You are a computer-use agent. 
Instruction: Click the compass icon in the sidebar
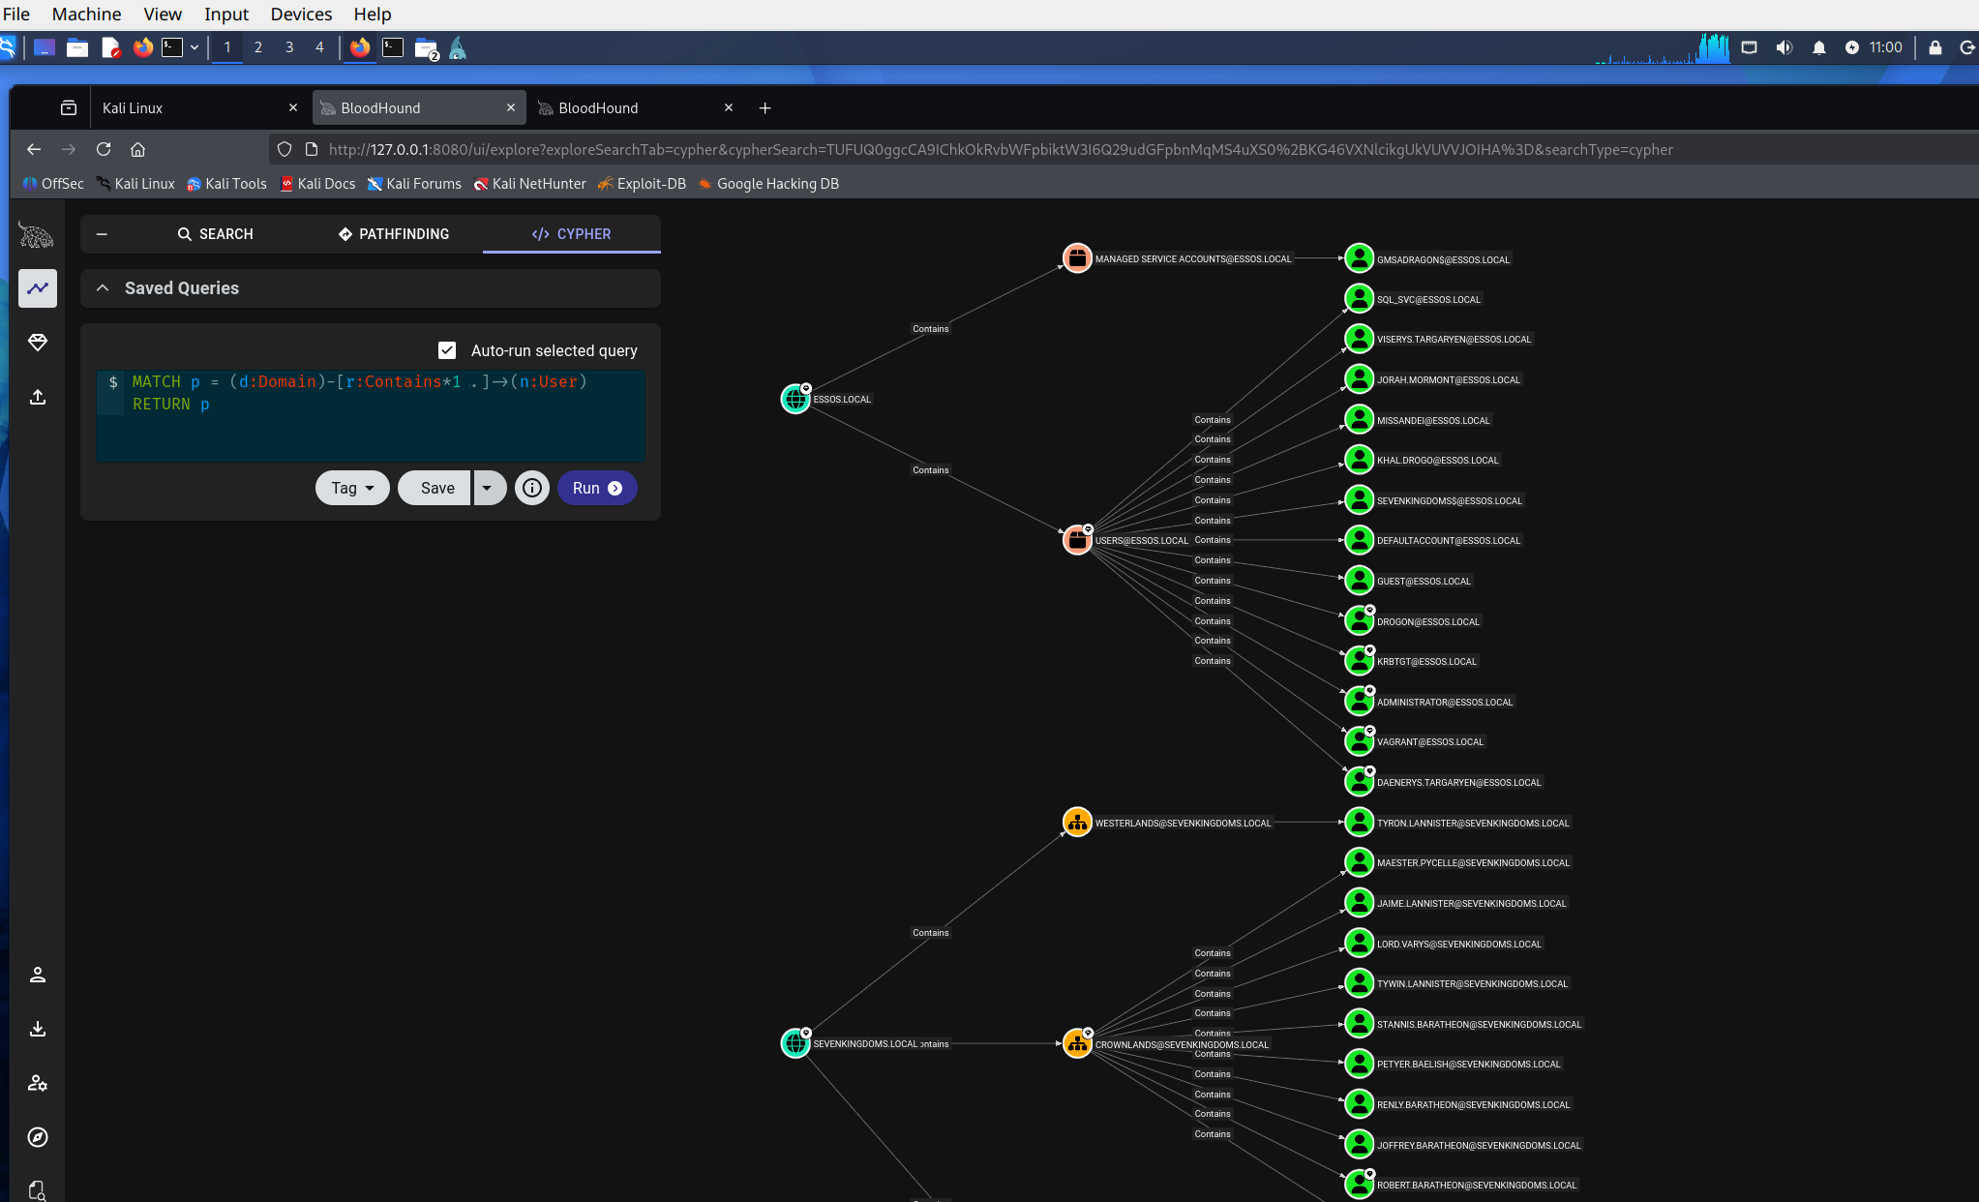38,1137
